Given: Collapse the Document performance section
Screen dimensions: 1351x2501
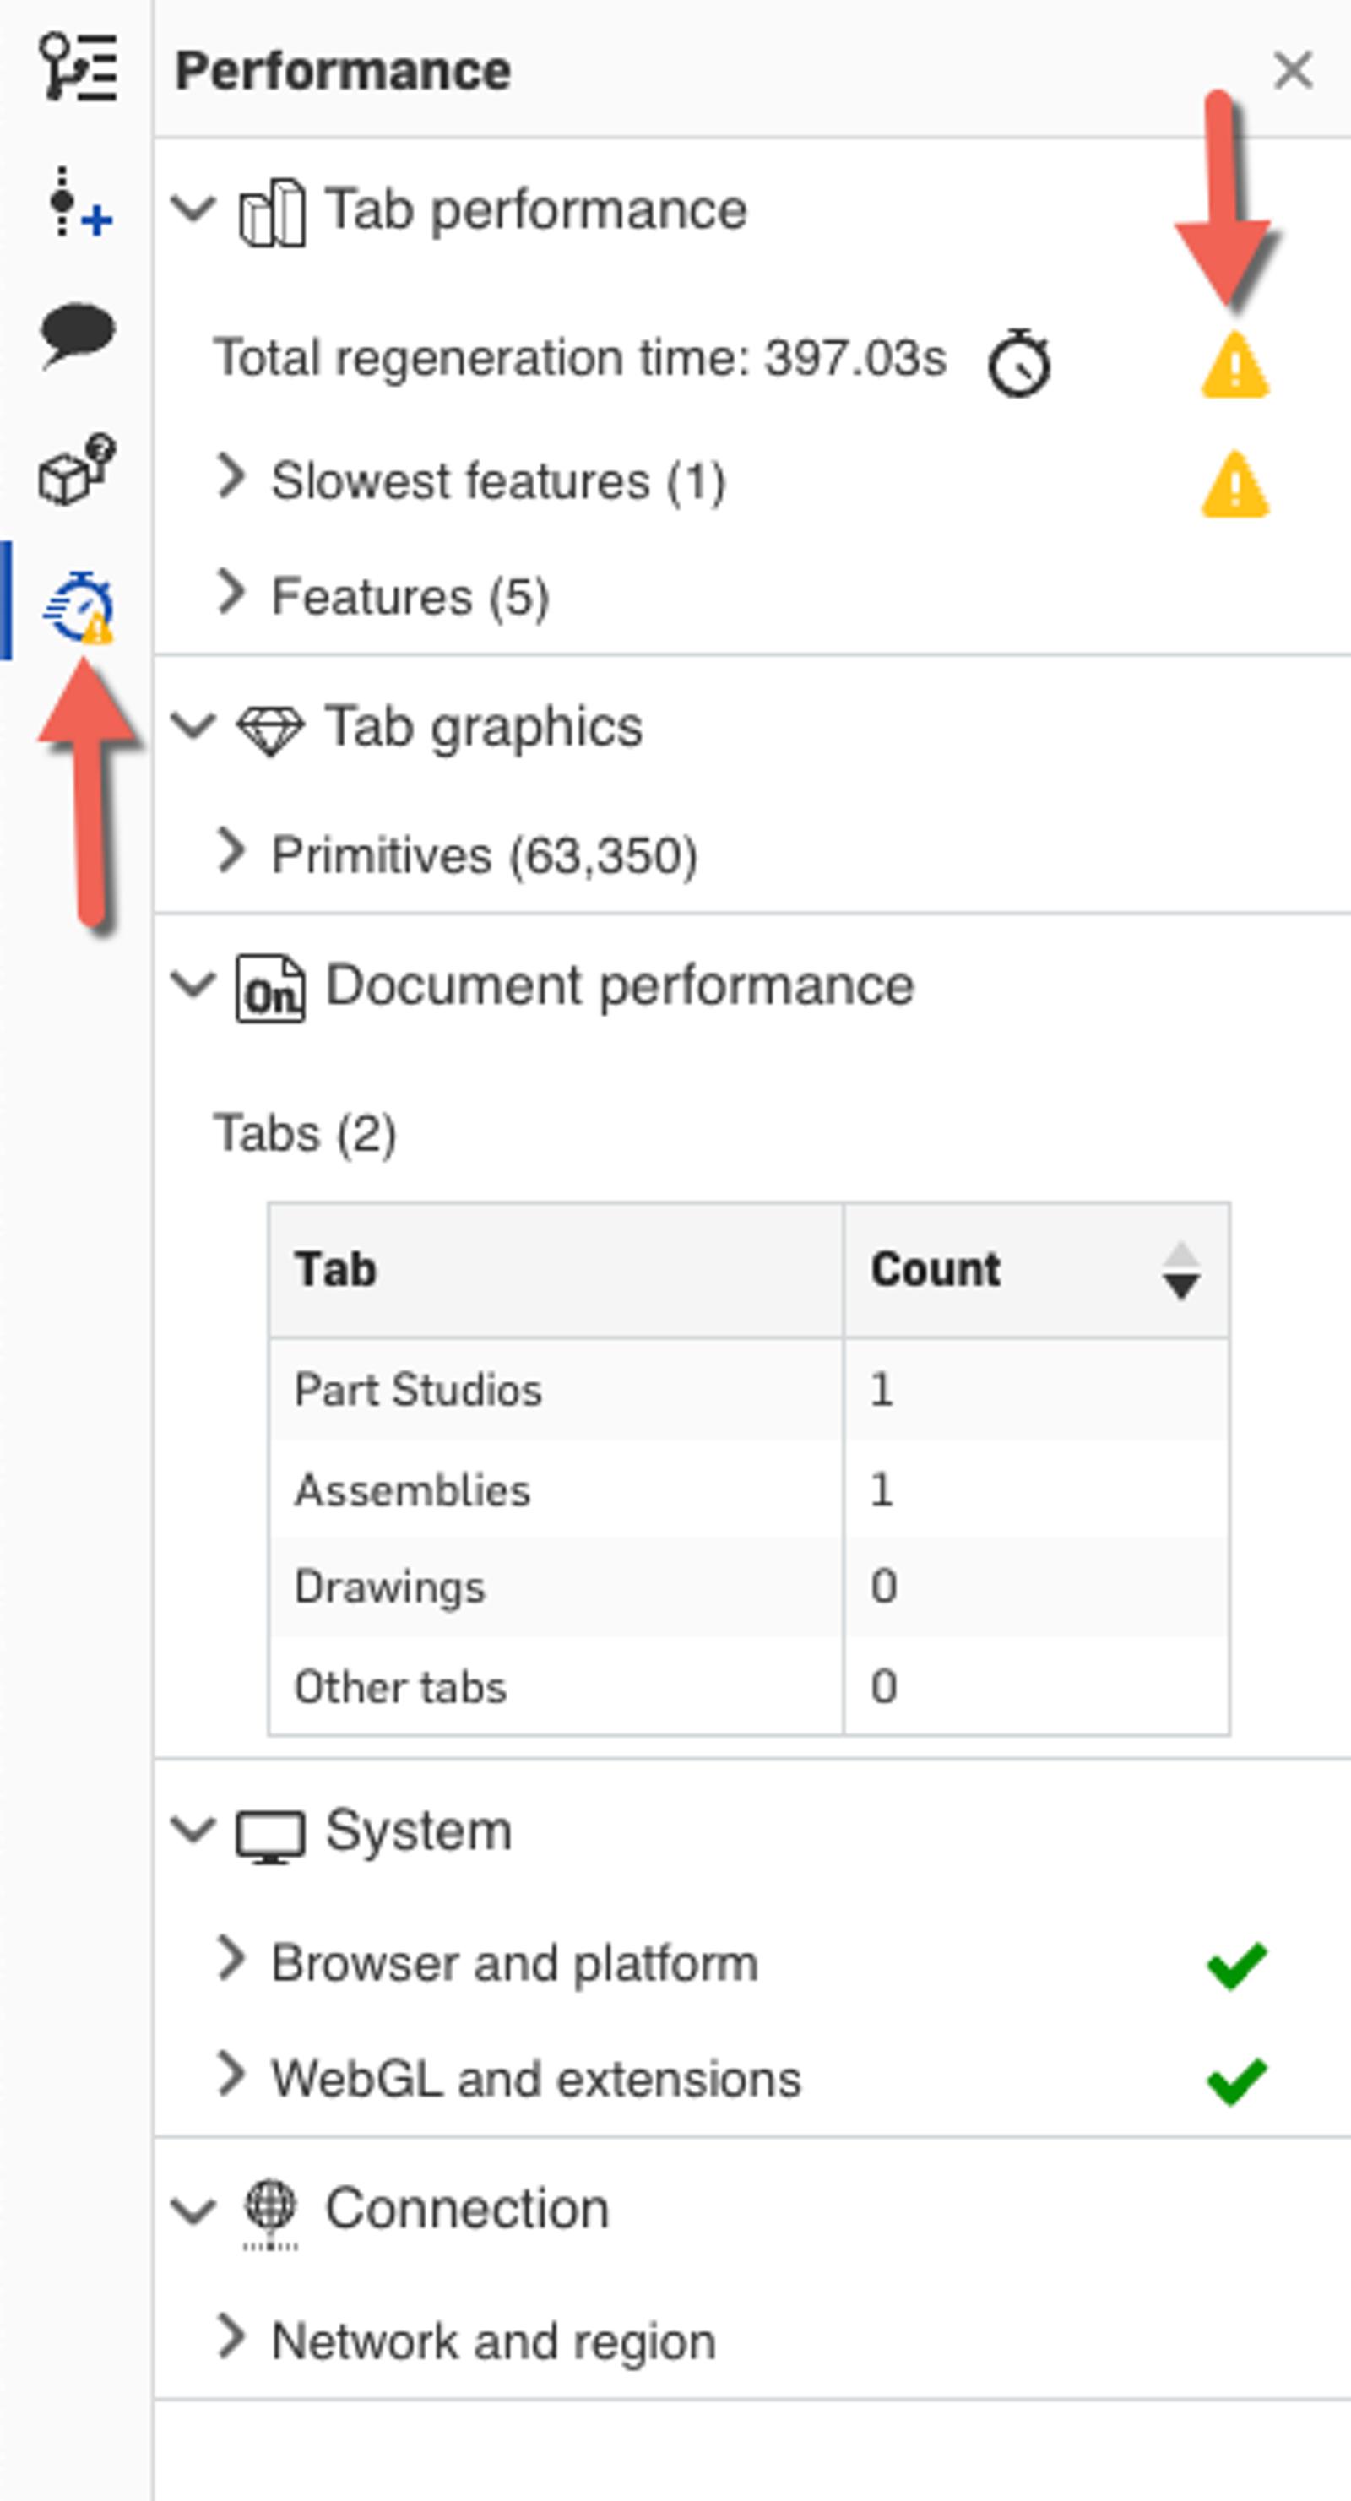Looking at the screenshot, I should 193,985.
